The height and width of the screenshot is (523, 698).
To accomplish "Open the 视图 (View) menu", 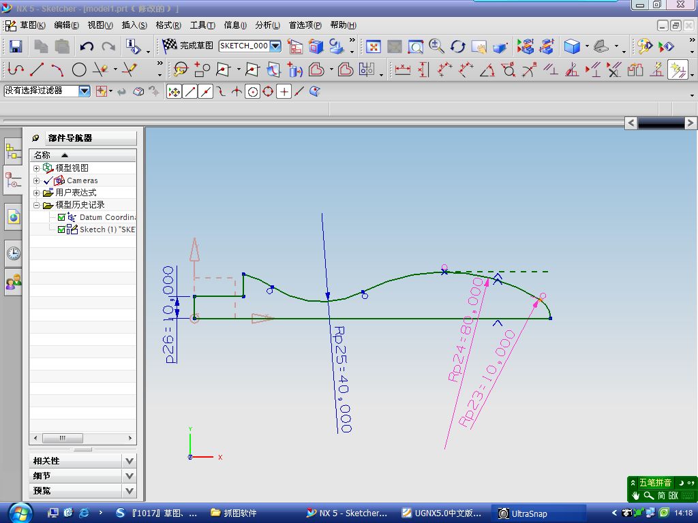I will [100, 25].
